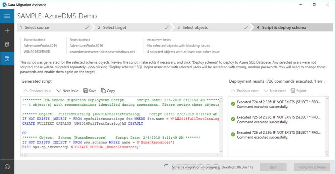Click the smiley feedback icon
This screenshot has height=174, width=335.
(x=7, y=167)
